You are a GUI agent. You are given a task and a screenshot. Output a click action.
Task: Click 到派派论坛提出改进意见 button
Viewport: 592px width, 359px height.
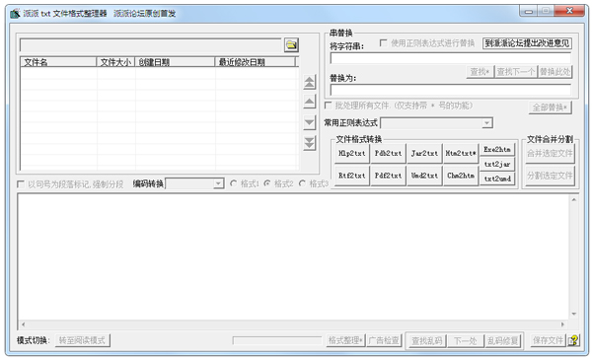coord(527,43)
